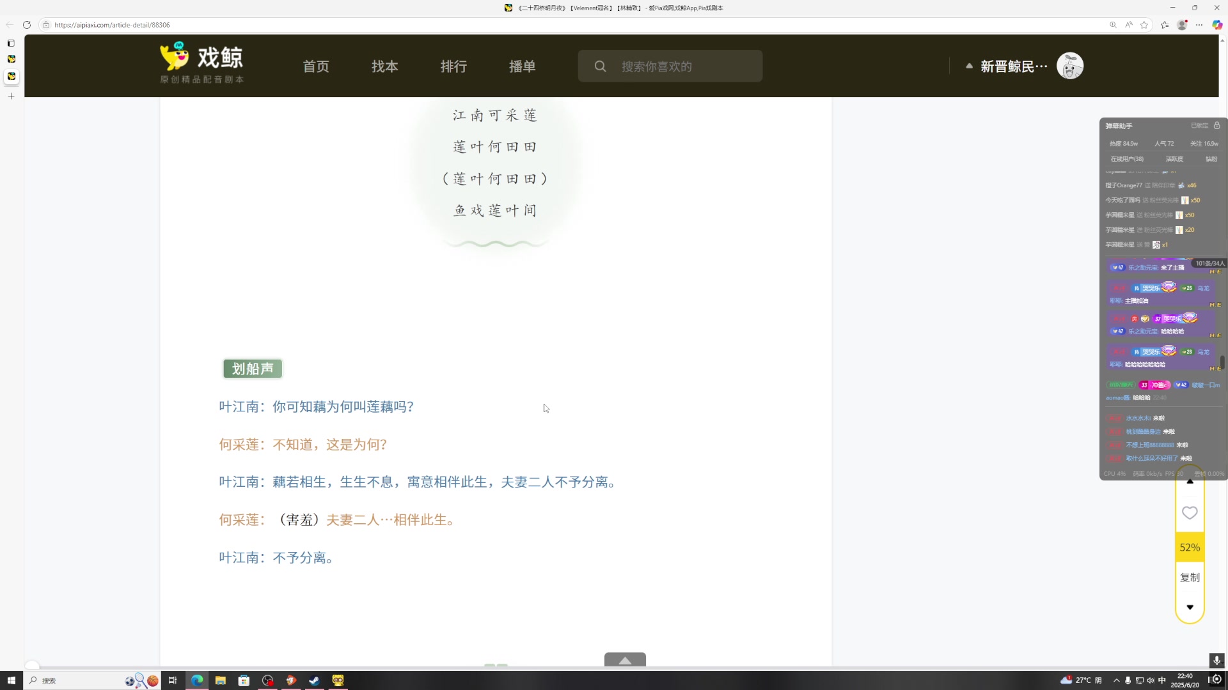Open Microsoft Store taskbar icon
This screenshot has width=1228, height=690.
tap(244, 680)
